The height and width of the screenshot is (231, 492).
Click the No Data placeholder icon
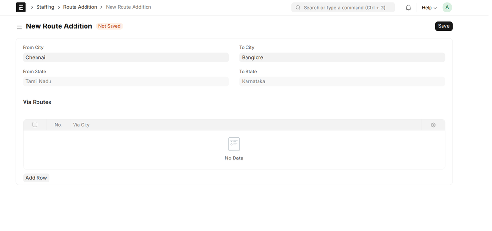click(234, 144)
